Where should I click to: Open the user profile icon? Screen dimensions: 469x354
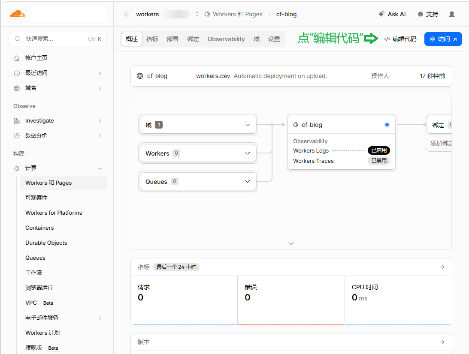(452, 14)
